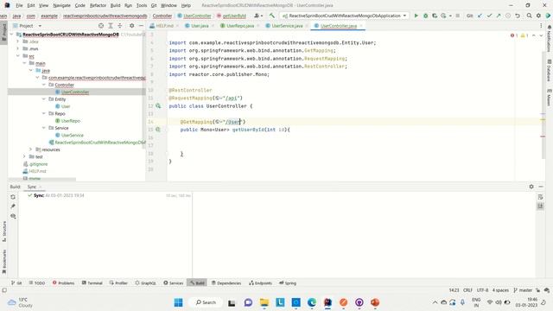Open Build panel settings gear

click(531, 187)
